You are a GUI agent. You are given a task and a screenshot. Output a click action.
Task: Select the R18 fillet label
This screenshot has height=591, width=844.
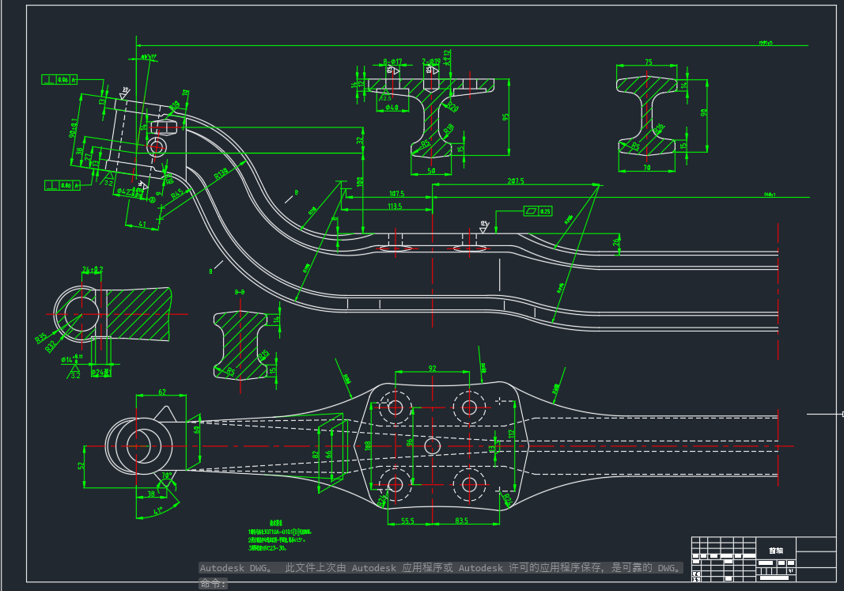(448, 129)
